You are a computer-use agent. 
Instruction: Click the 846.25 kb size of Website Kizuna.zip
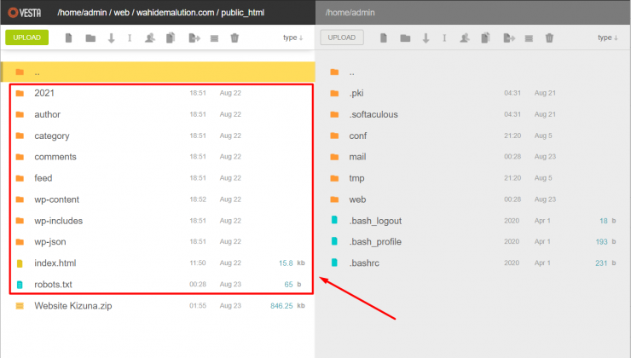[287, 306]
